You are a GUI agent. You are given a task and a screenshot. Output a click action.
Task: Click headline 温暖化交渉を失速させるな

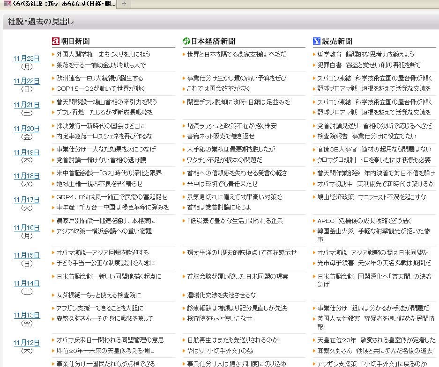click(x=222, y=295)
